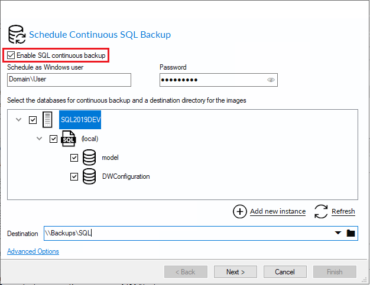Click the (local) SQL instance icon
This screenshot has height=285, width=370.
coord(69,139)
